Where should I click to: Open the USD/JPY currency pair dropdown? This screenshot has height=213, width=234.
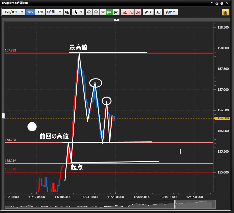pos(14,12)
